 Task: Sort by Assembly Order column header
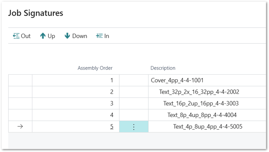[95, 68]
